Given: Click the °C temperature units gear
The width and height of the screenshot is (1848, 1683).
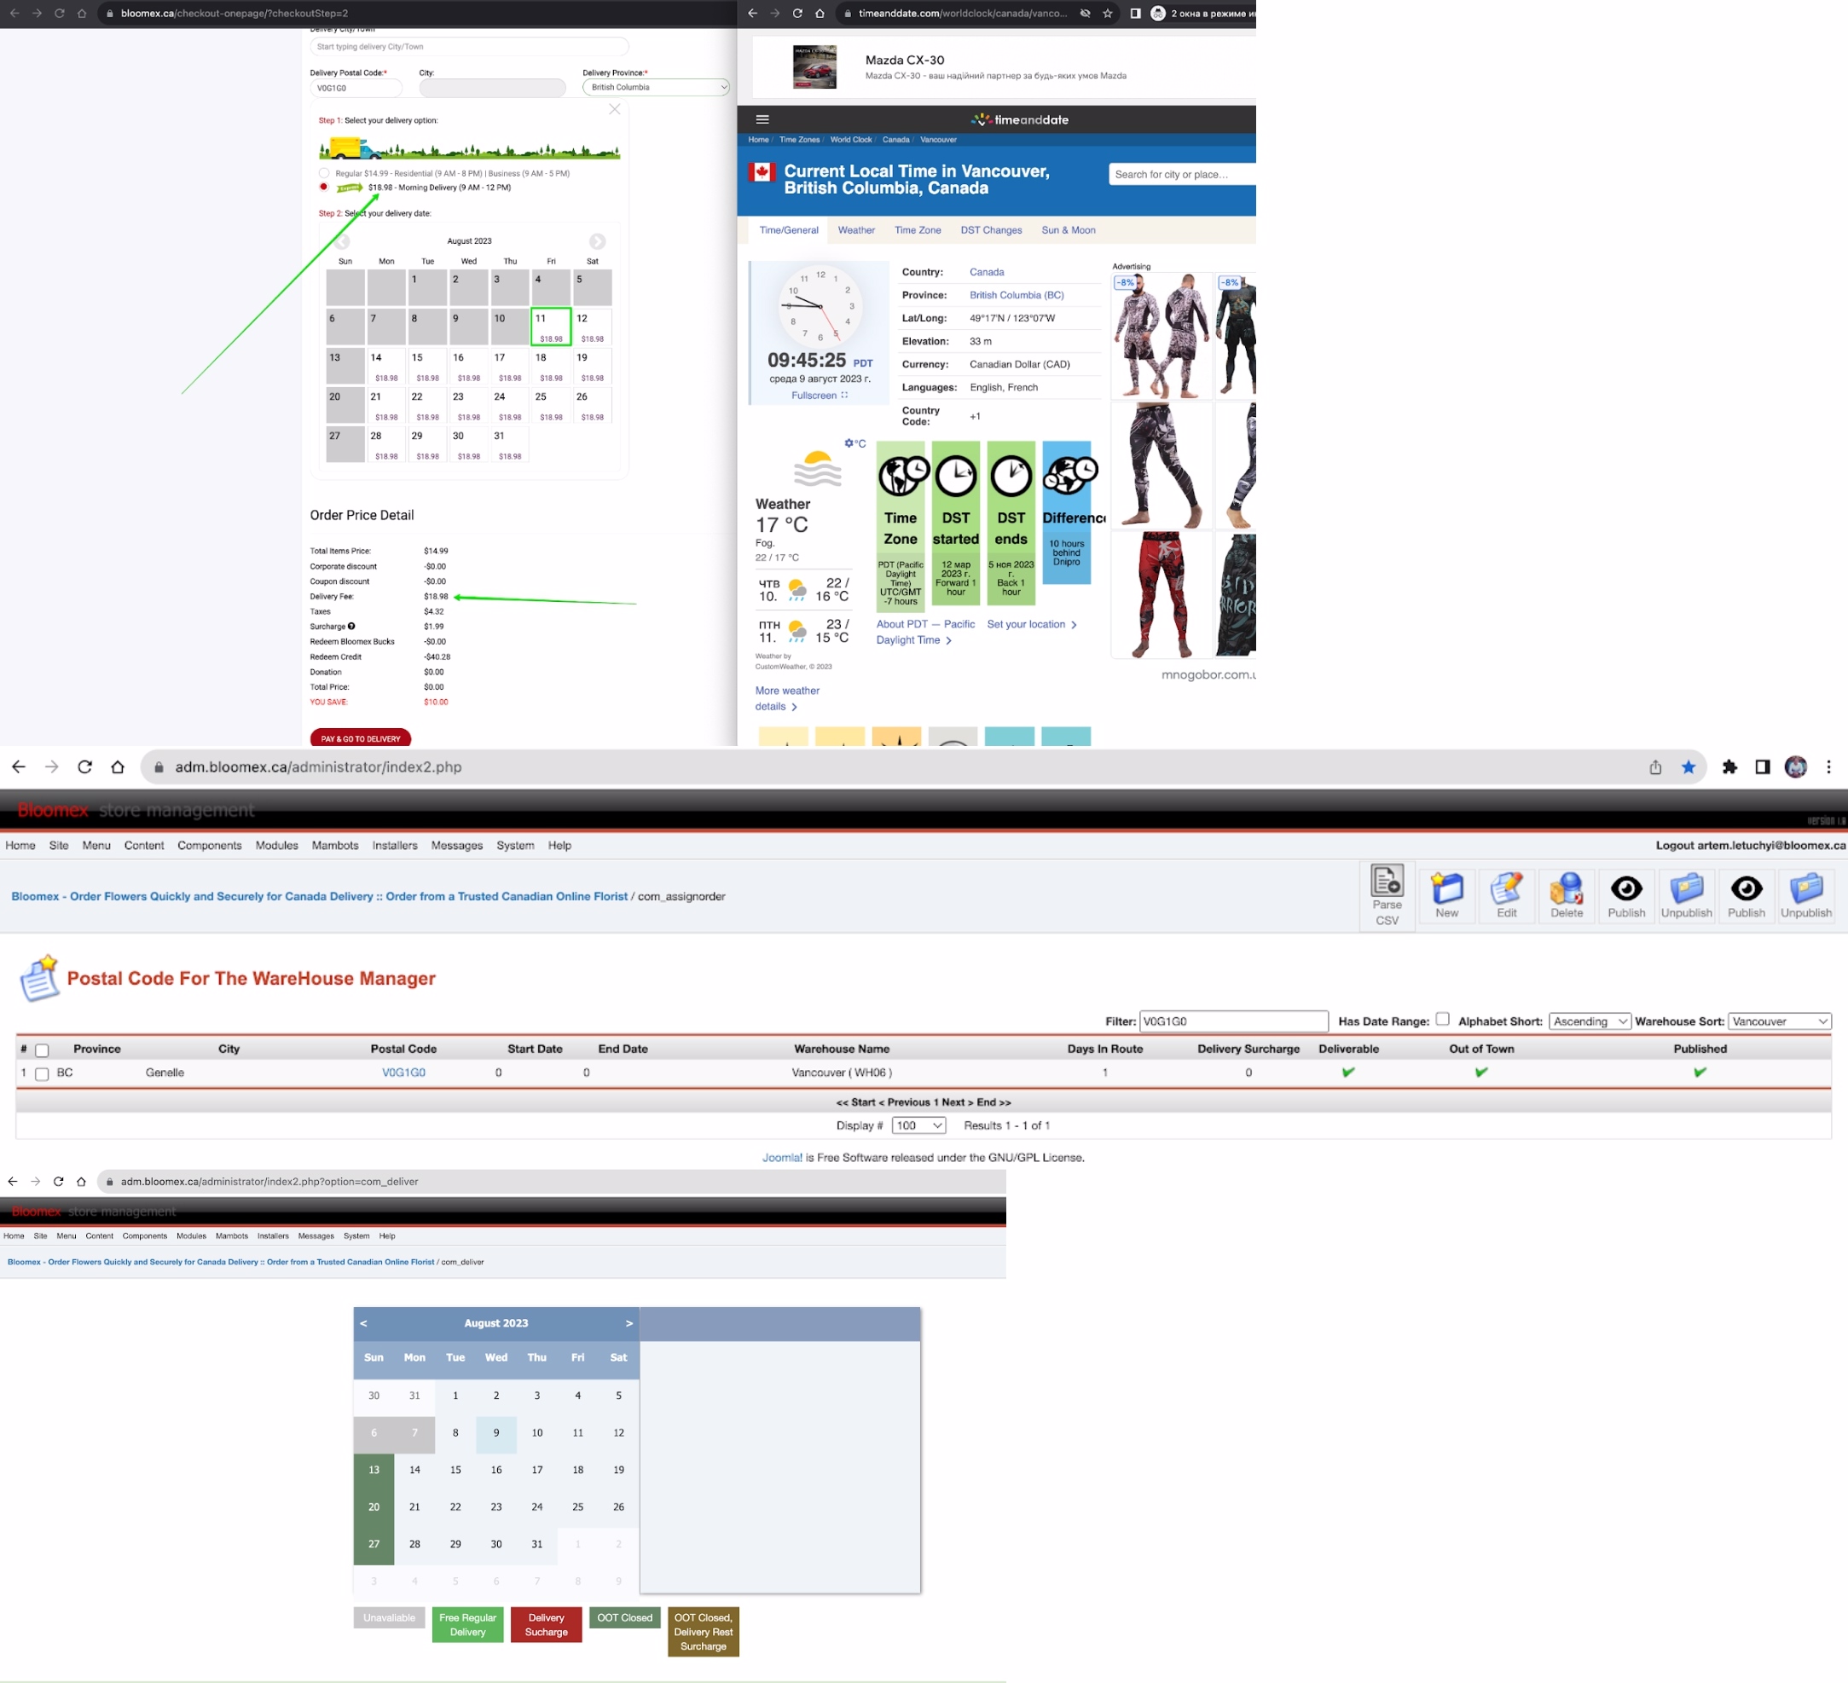Looking at the screenshot, I should 854,442.
